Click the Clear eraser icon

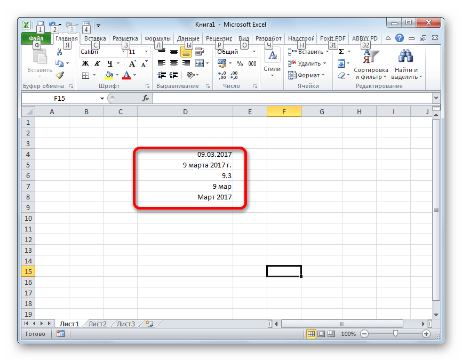[341, 75]
